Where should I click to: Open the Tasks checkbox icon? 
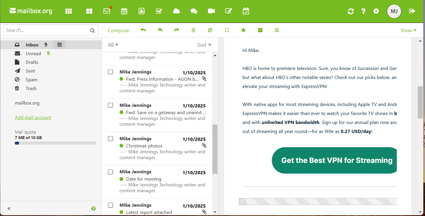[x=159, y=11]
